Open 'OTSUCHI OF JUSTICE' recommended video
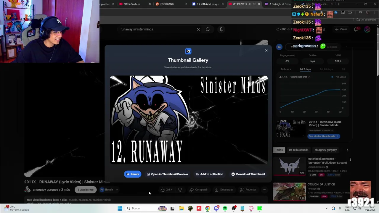 (321, 184)
